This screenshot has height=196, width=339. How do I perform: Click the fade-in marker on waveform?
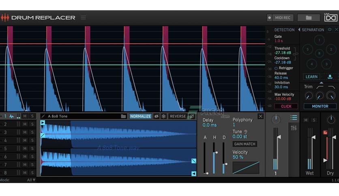coord(43,135)
